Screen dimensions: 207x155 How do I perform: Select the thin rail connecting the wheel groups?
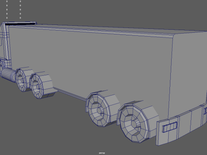pos(70,94)
